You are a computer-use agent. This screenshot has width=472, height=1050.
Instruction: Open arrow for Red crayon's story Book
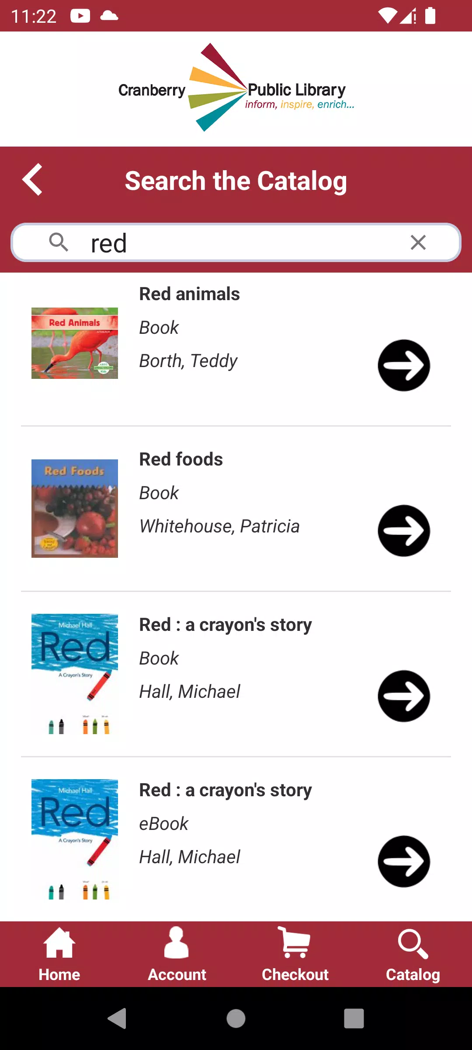404,696
